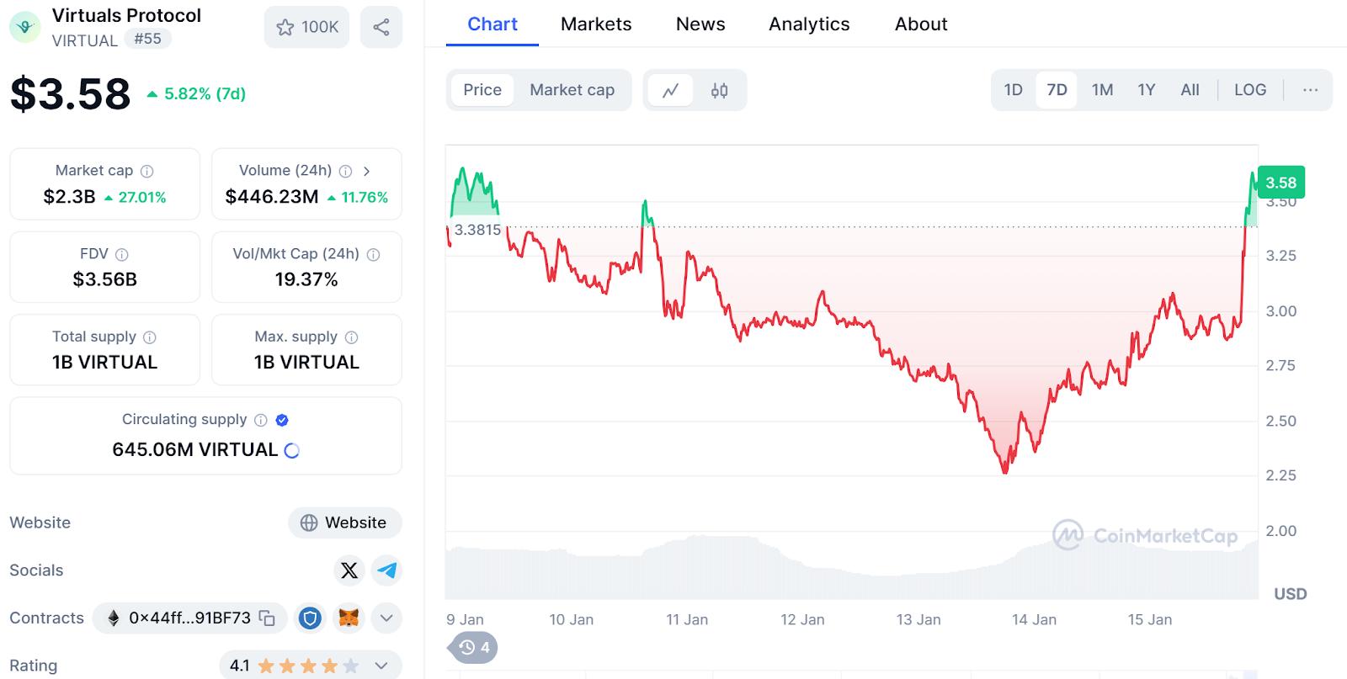
Task: Expand Volume (24h) details arrow
Action: pyautogui.click(x=366, y=171)
